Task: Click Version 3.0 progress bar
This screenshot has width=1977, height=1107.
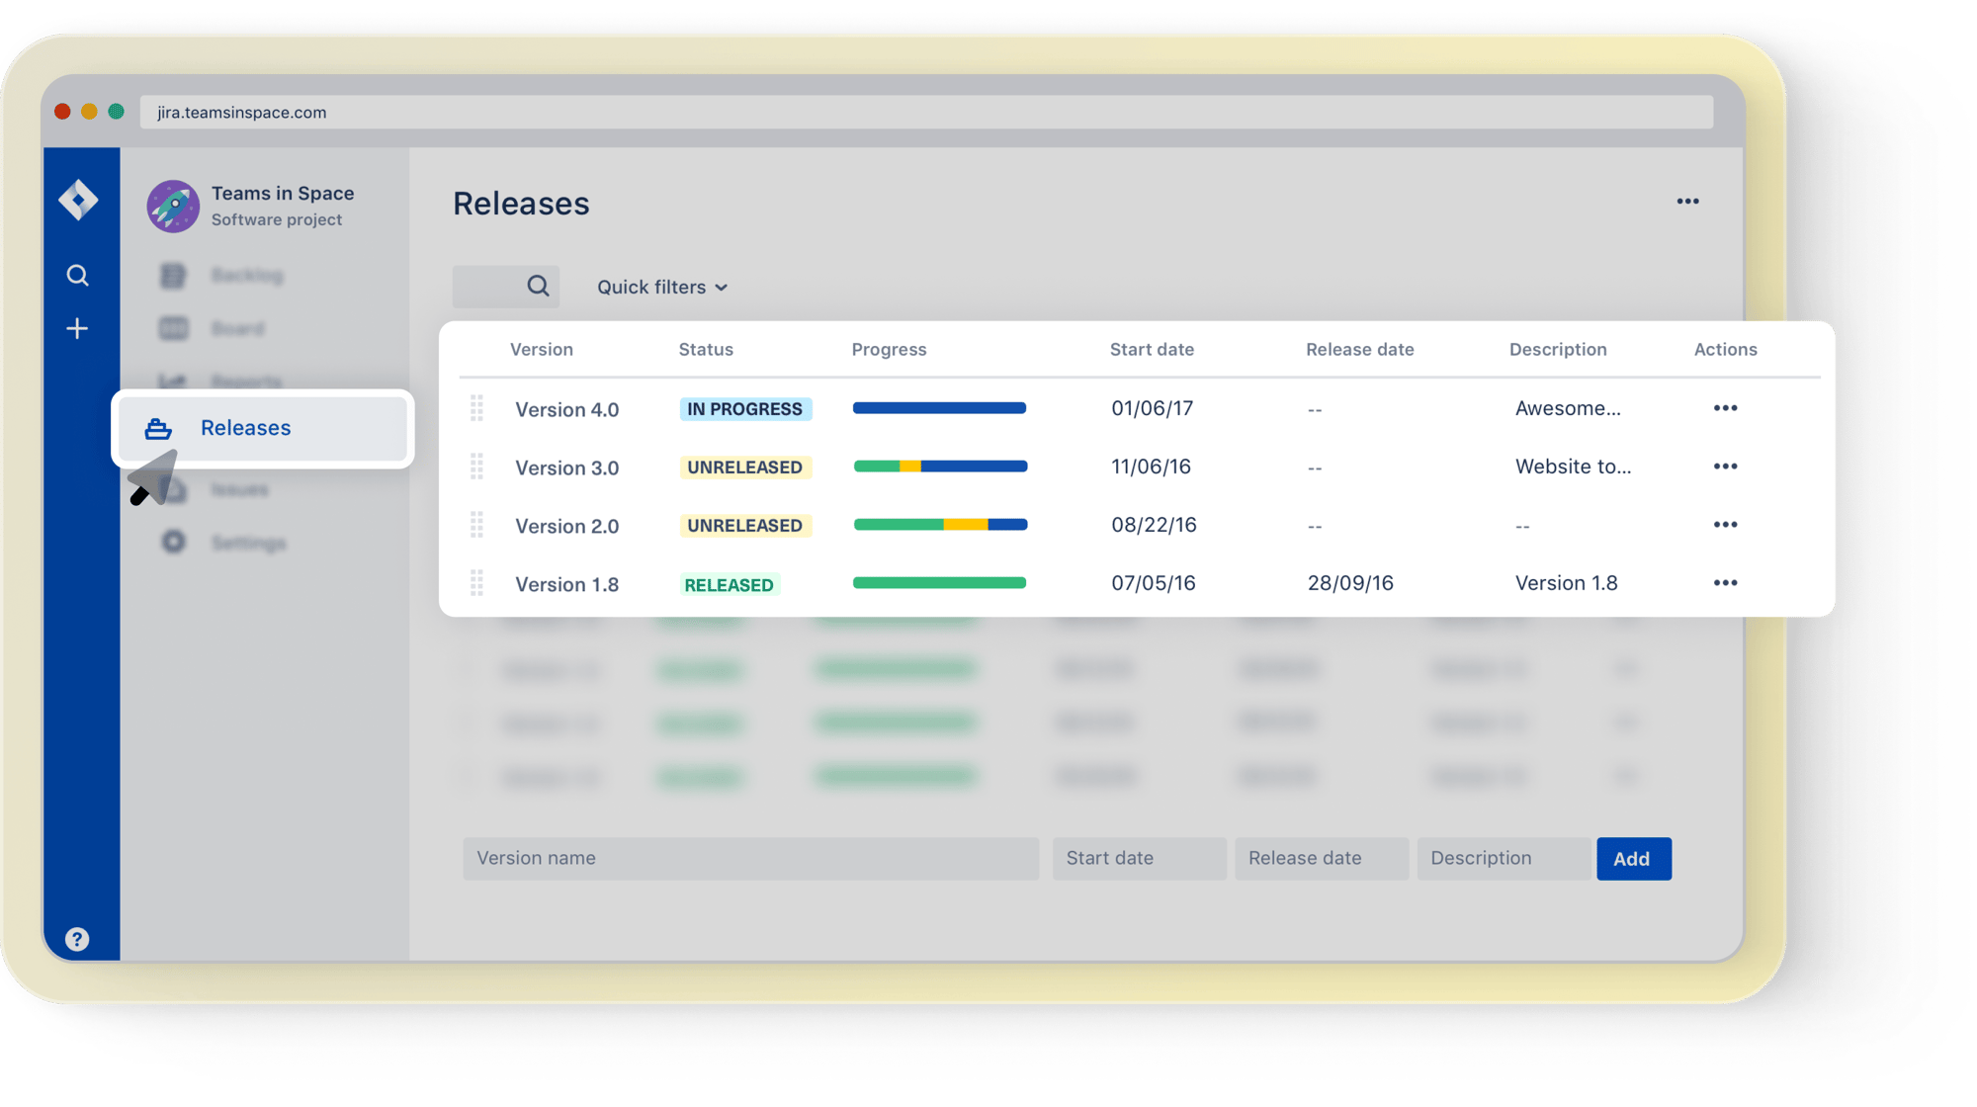Action: pos(940,467)
